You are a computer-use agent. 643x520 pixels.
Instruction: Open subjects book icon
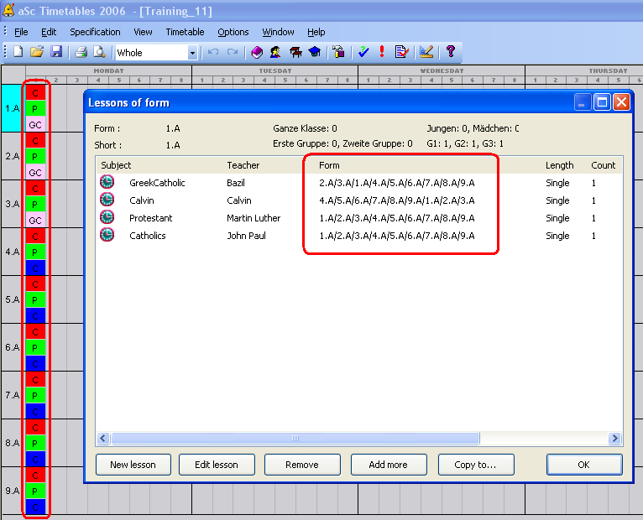(x=257, y=52)
